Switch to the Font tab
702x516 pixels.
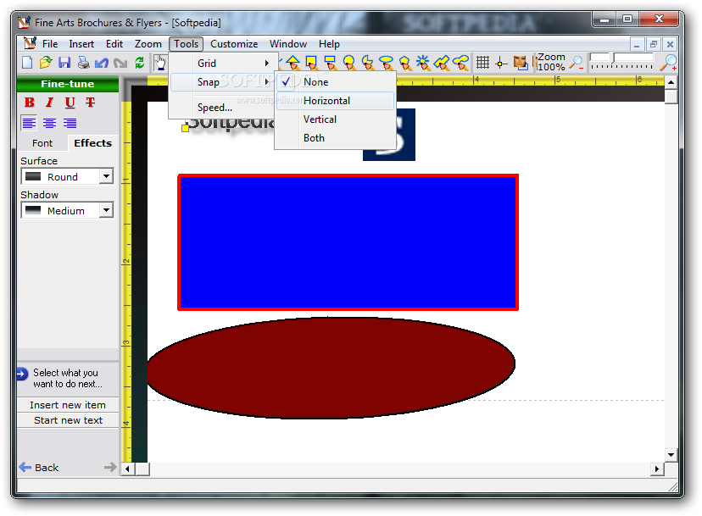(x=42, y=143)
